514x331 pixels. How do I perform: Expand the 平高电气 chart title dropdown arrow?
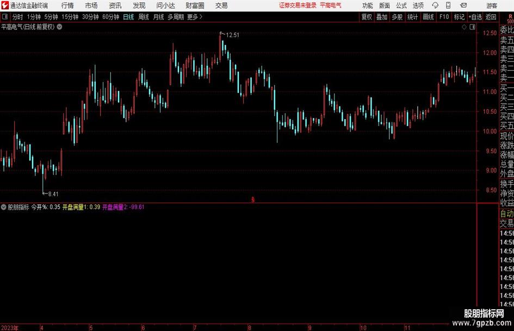59,27
